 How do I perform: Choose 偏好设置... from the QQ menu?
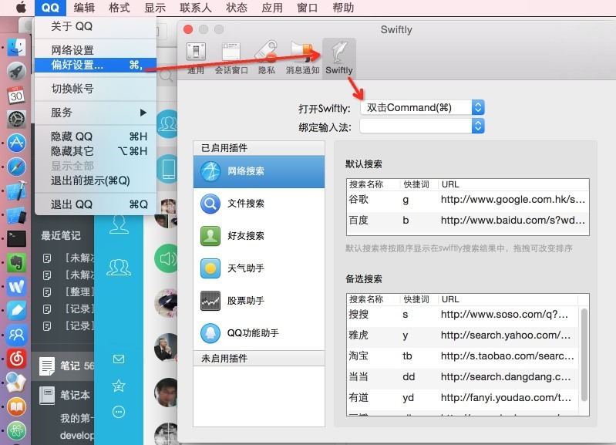point(96,65)
